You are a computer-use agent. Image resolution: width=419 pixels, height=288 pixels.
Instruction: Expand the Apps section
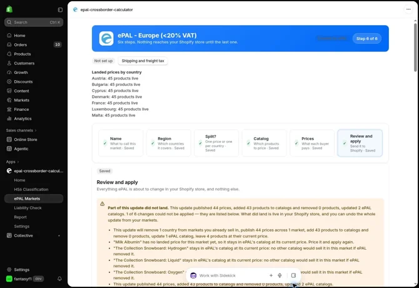pyautogui.click(x=13, y=162)
